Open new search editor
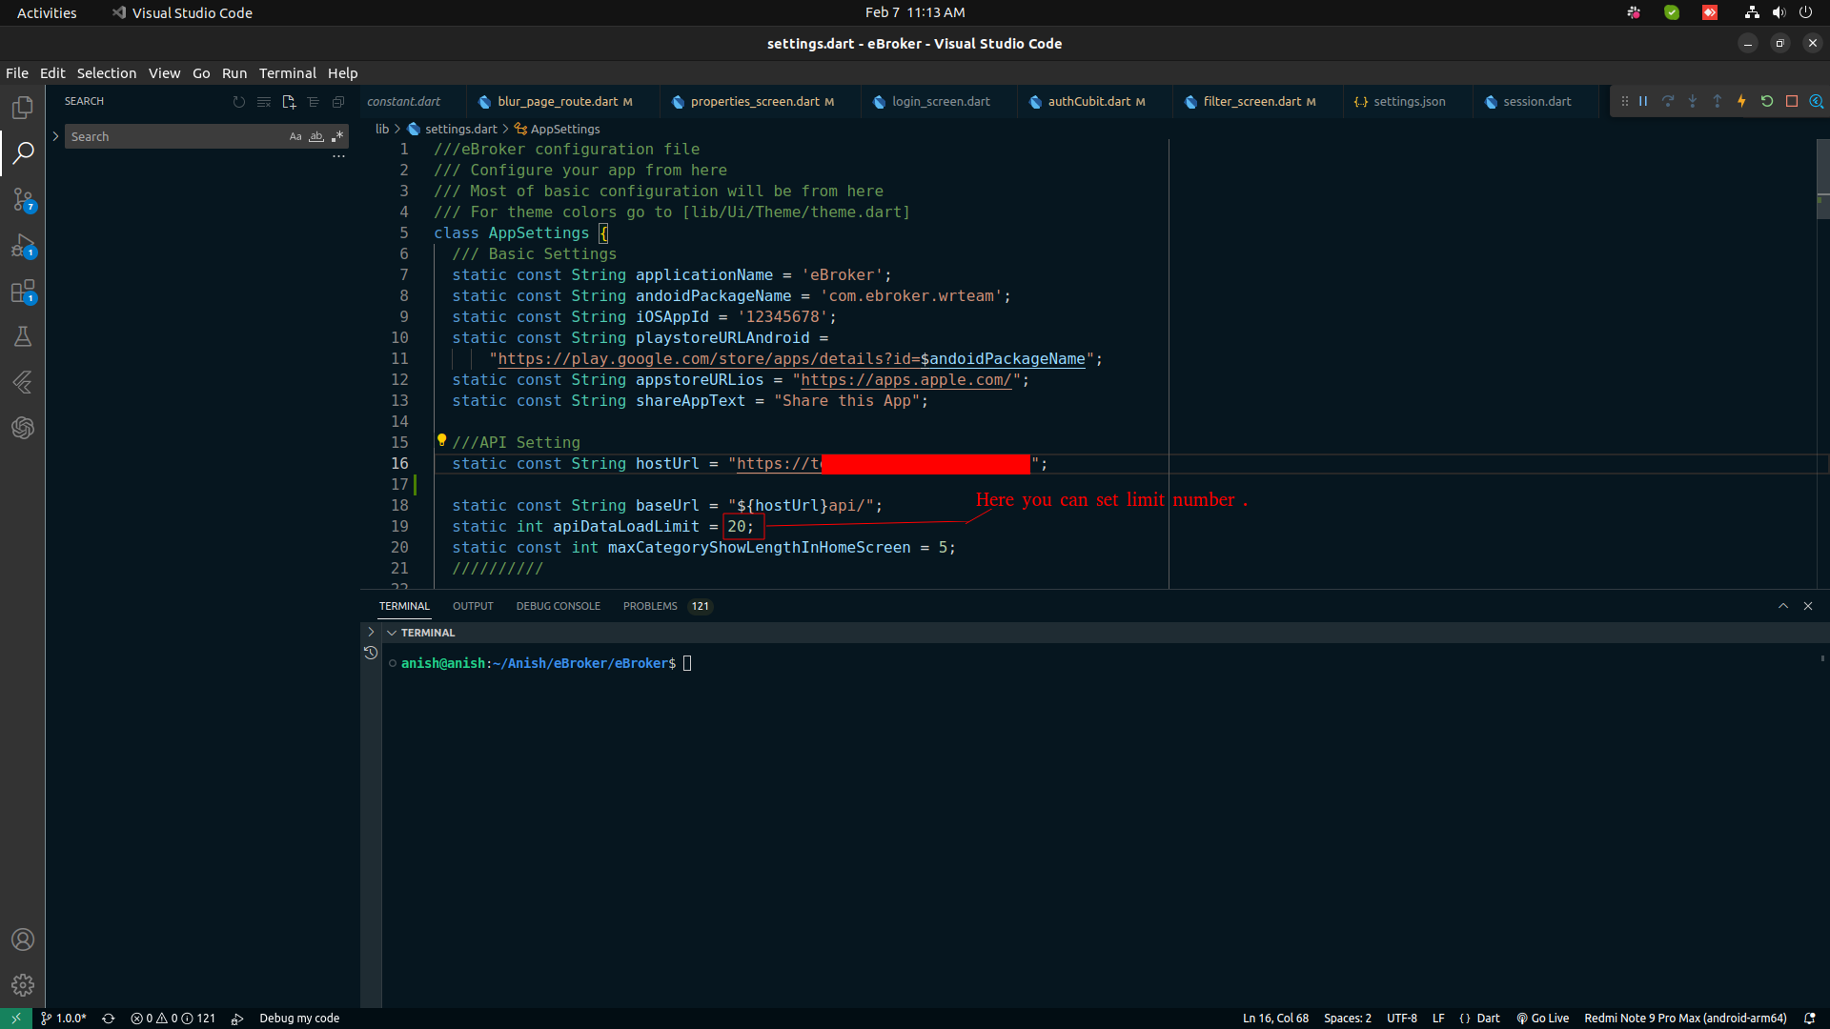This screenshot has height=1029, width=1830. click(x=289, y=102)
